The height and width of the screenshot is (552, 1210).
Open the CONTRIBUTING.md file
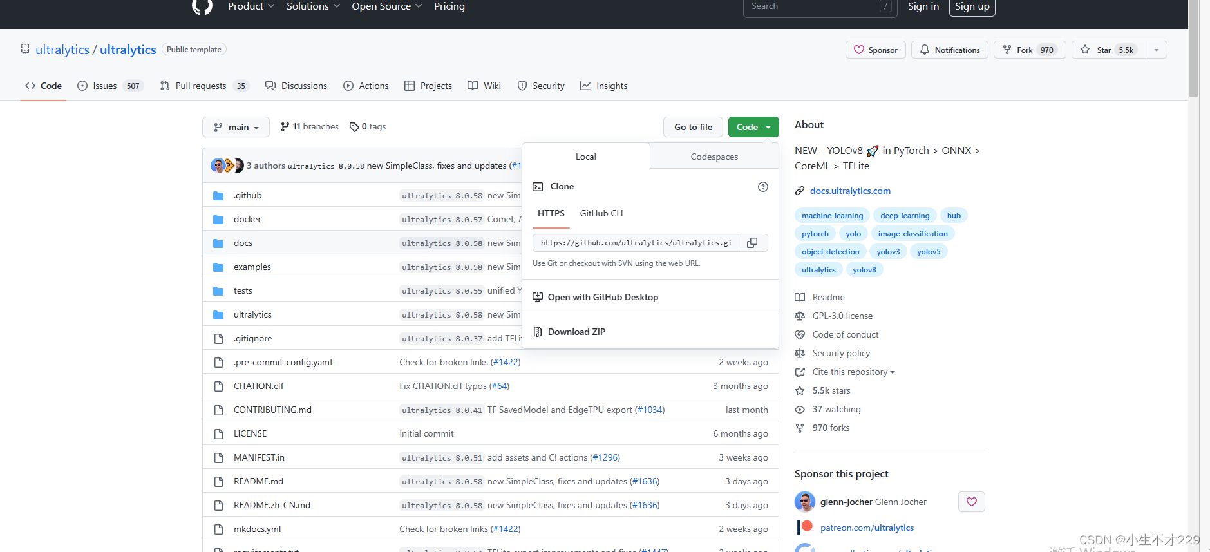272,410
